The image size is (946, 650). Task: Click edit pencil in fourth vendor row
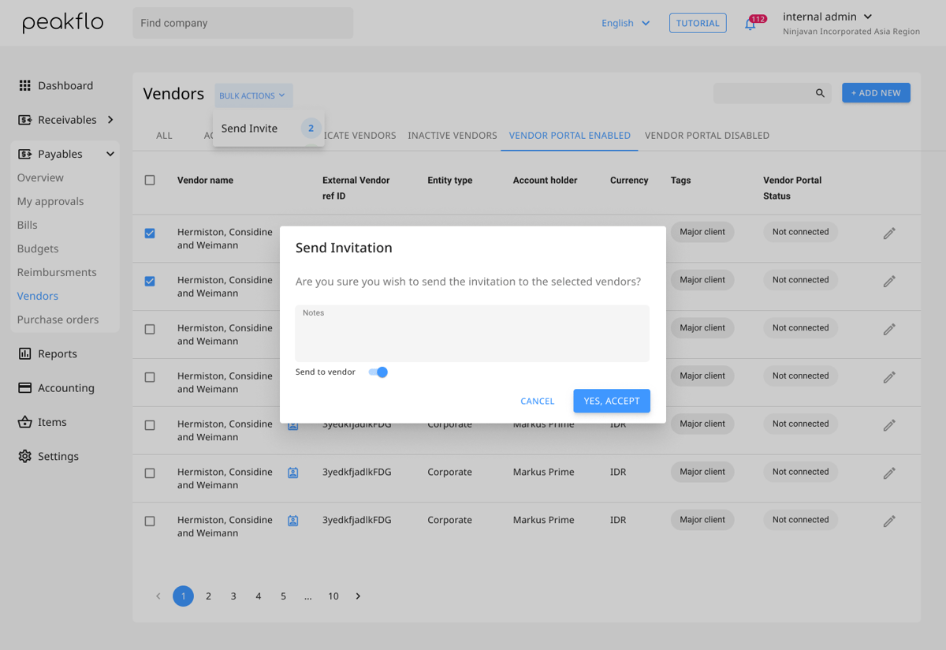889,378
